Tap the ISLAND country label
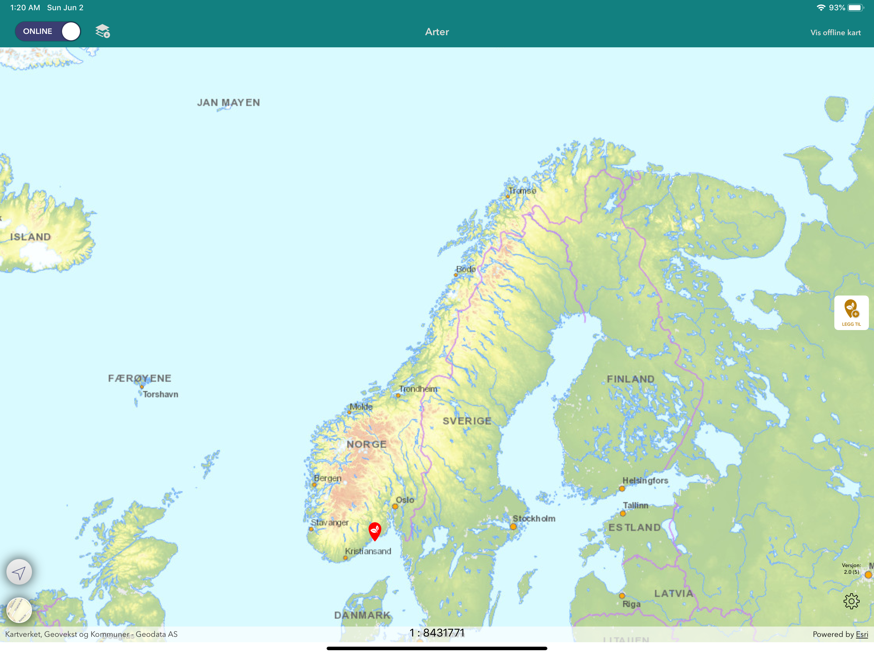Image resolution: width=874 pixels, height=655 pixels. pyautogui.click(x=30, y=237)
